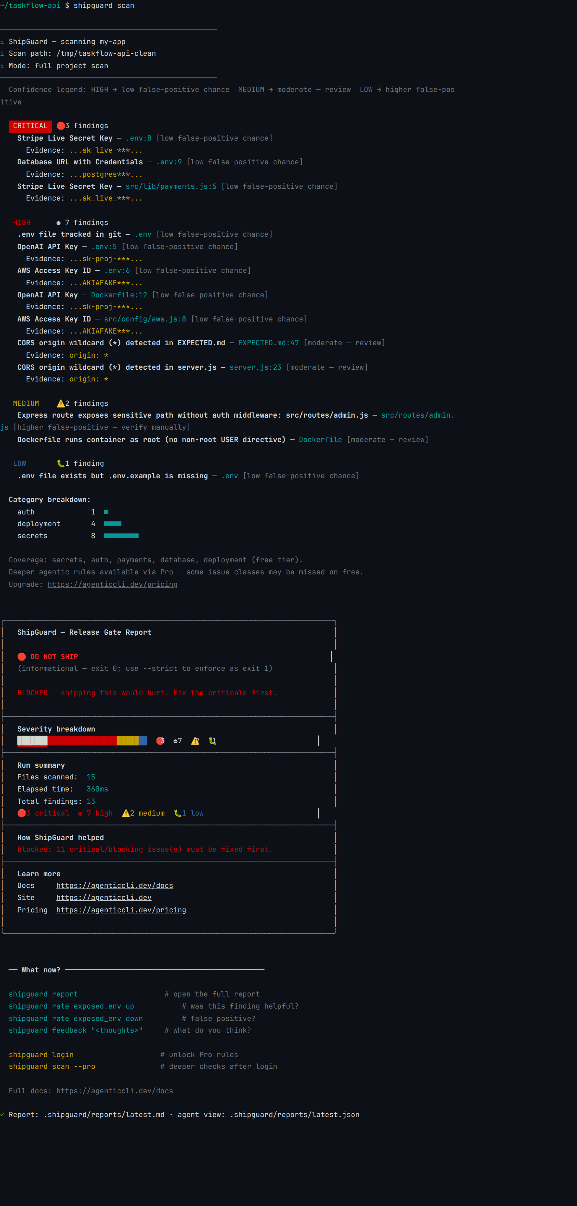Open the Site link agenticcli.dev

(x=104, y=898)
